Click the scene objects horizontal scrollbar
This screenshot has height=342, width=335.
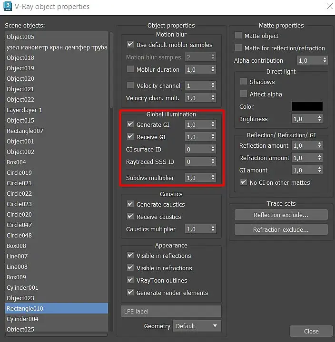point(56,335)
